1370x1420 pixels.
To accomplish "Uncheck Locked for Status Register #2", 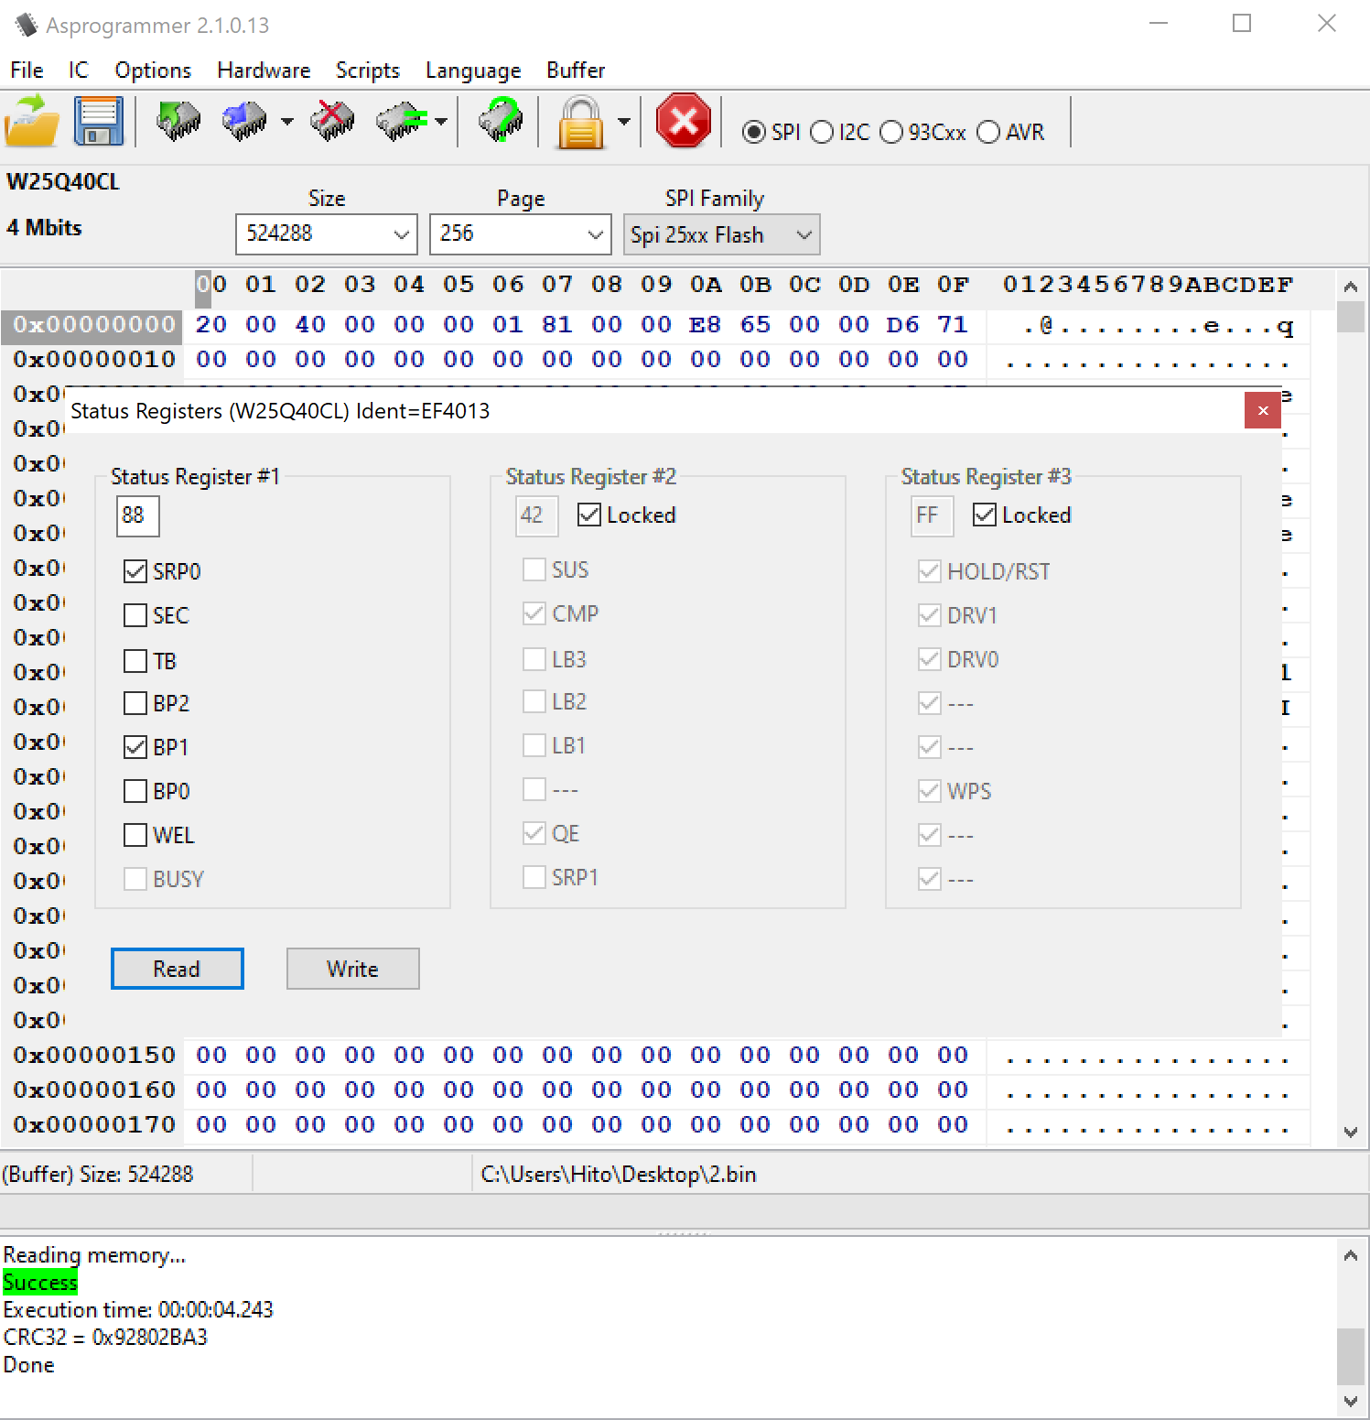I will tap(589, 515).
